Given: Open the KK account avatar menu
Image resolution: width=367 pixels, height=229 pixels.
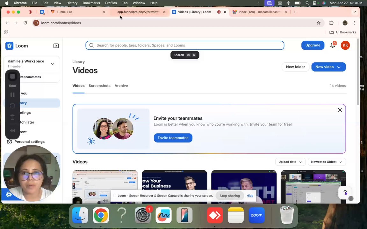Looking at the screenshot, I should click(345, 45).
